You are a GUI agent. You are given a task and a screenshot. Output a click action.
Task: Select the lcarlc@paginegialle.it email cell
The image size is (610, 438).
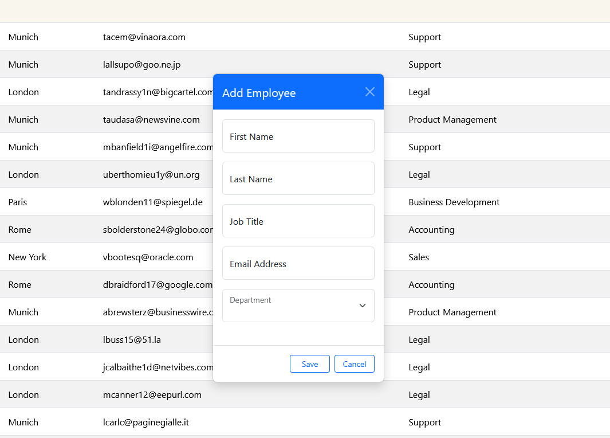146,423
